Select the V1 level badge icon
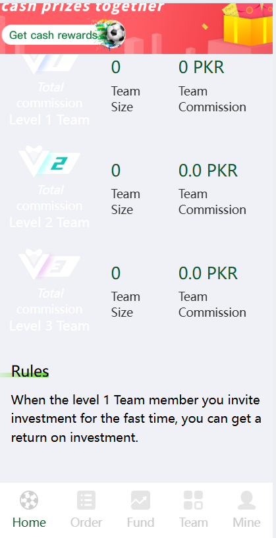 click(49, 65)
